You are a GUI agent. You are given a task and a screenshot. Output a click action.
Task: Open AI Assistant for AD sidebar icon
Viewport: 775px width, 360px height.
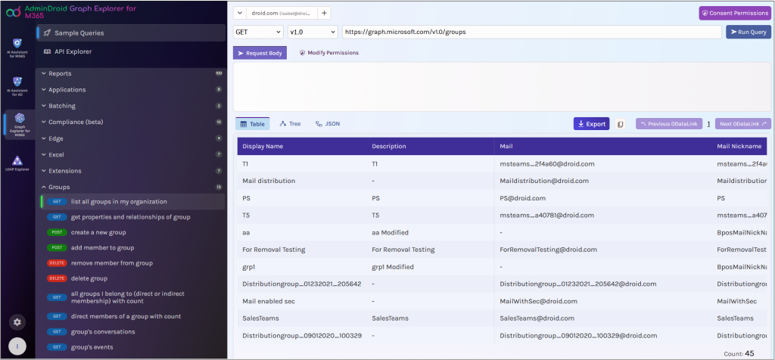[17, 85]
